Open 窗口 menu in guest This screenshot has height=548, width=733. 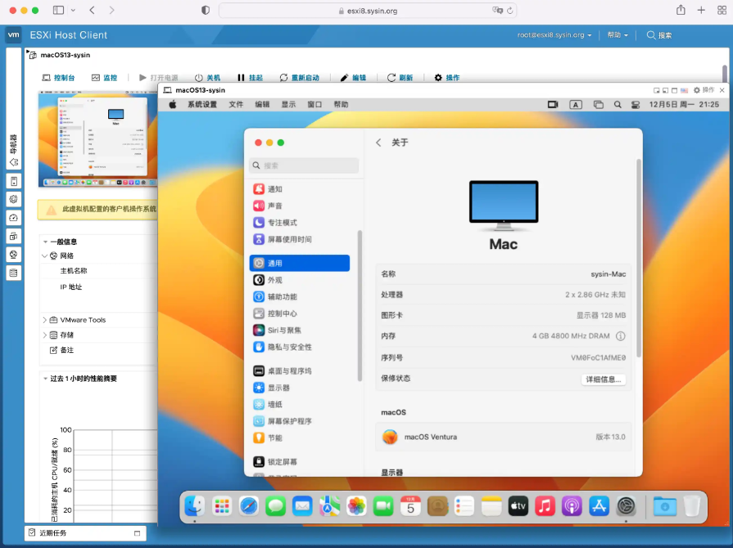click(x=314, y=105)
